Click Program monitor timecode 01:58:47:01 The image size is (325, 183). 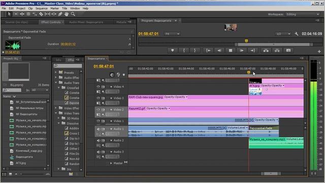click(x=148, y=34)
